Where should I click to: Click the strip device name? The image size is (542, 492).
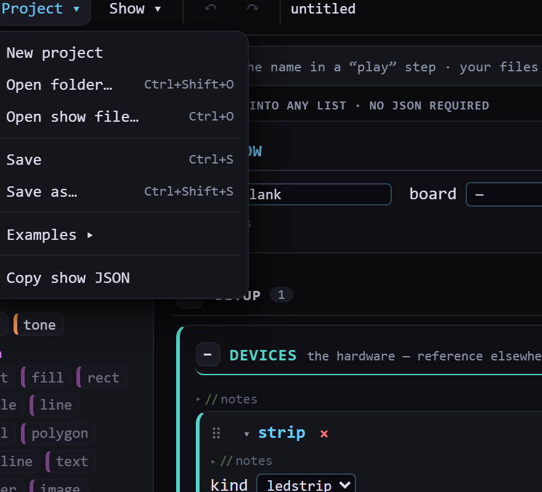(x=281, y=433)
